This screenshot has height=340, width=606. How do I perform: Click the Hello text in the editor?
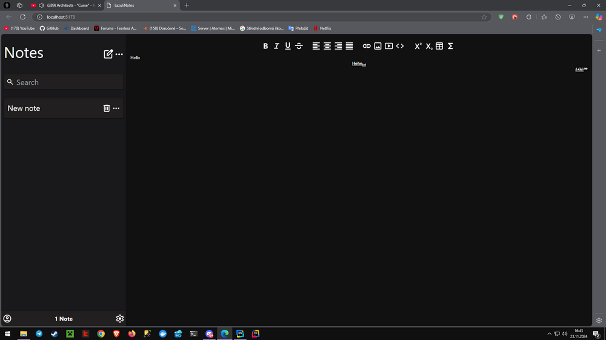[x=135, y=57]
